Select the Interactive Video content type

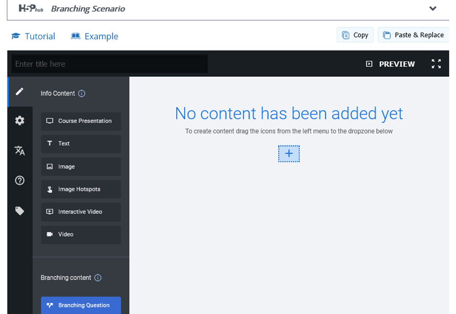click(x=81, y=212)
